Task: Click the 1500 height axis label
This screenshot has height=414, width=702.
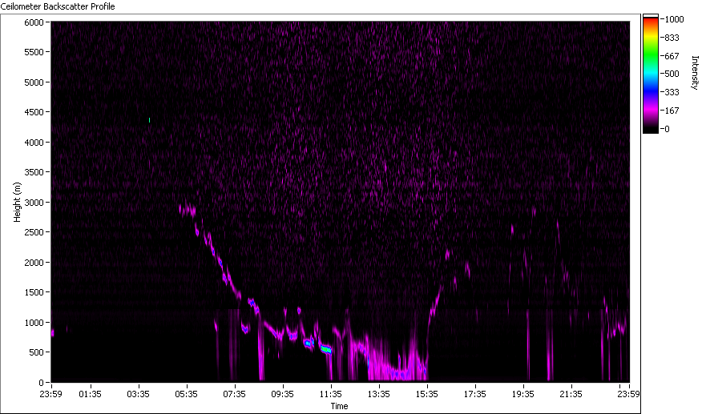Action: coord(34,292)
